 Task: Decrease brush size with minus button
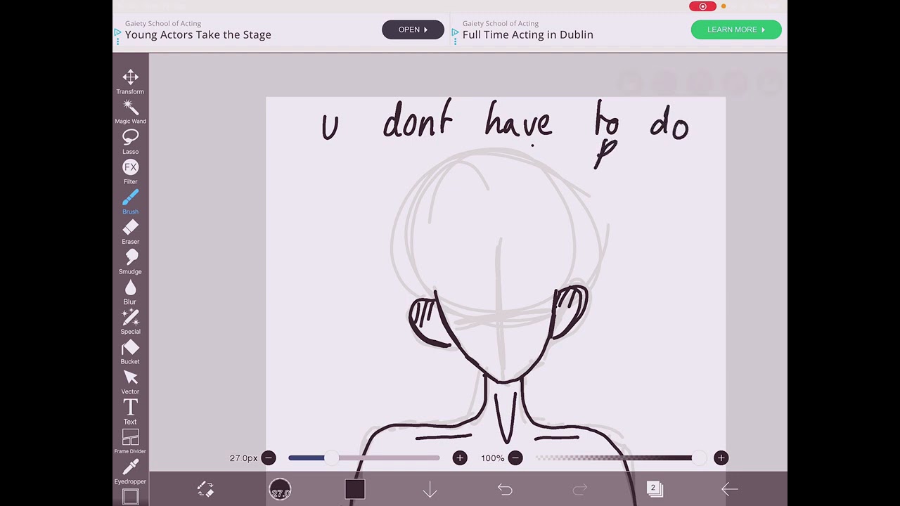point(269,458)
